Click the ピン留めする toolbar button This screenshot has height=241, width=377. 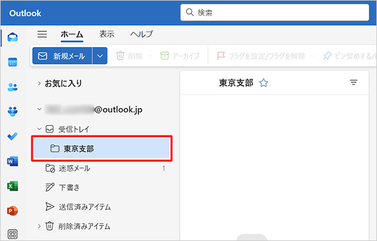pyautogui.click(x=350, y=56)
